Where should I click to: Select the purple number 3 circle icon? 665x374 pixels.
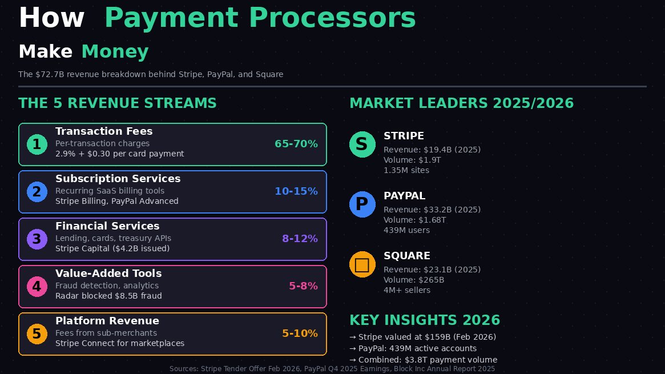[37, 239]
